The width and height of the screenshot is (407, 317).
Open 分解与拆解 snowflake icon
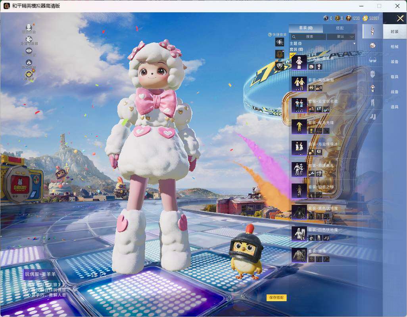29,39
